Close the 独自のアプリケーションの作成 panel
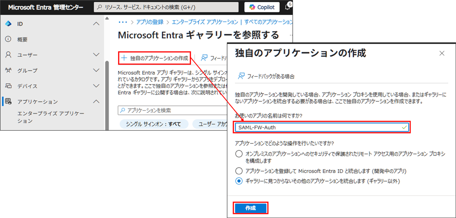The width and height of the screenshot is (456, 218). [x=442, y=53]
